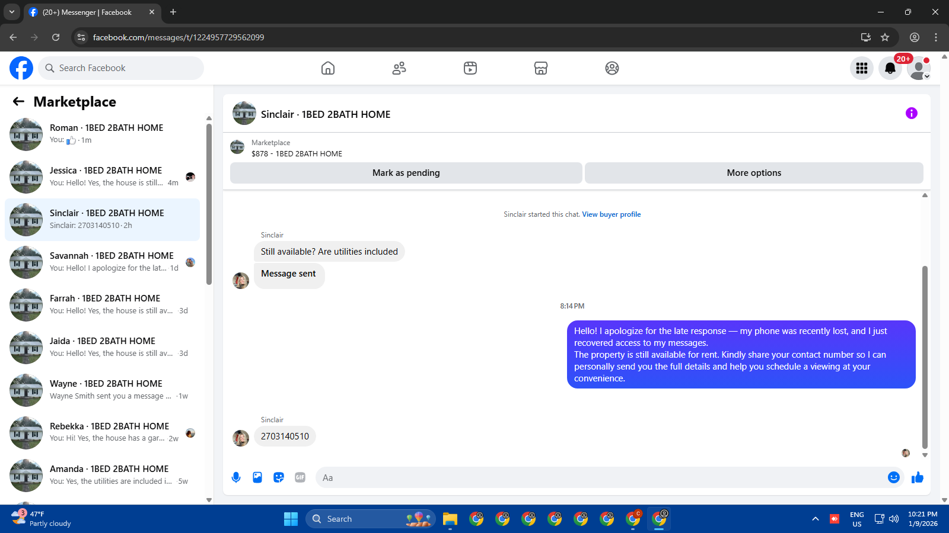Open Jessica's 1BED 2BATH HOME chat
This screenshot has height=533, width=949.
point(102,177)
